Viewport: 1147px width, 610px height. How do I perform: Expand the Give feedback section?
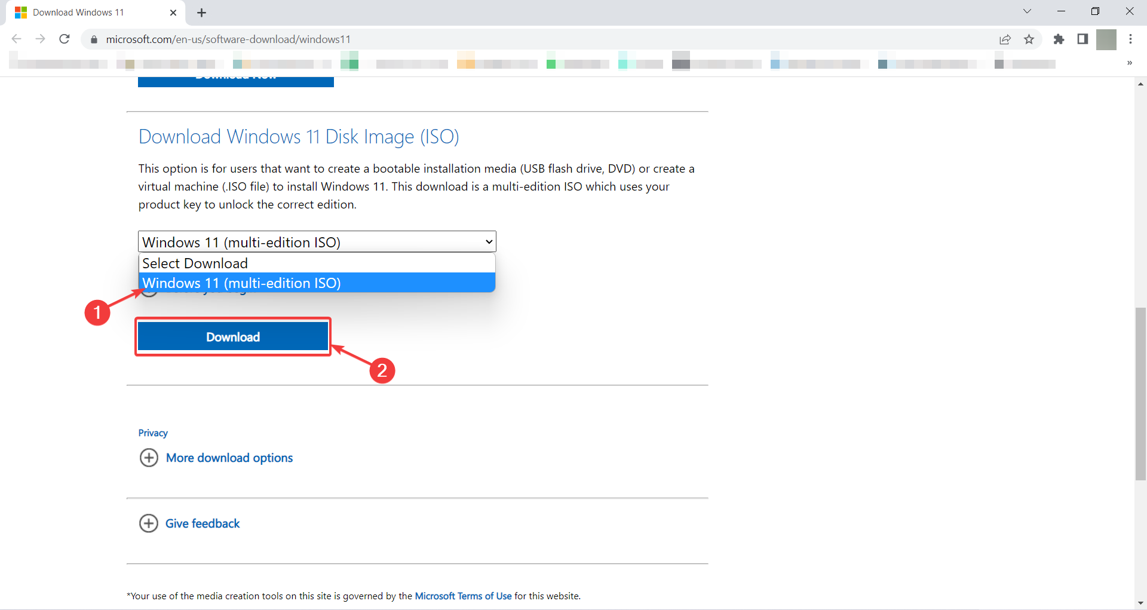pos(202,523)
